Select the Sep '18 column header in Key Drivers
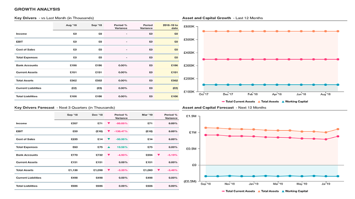 97,25
